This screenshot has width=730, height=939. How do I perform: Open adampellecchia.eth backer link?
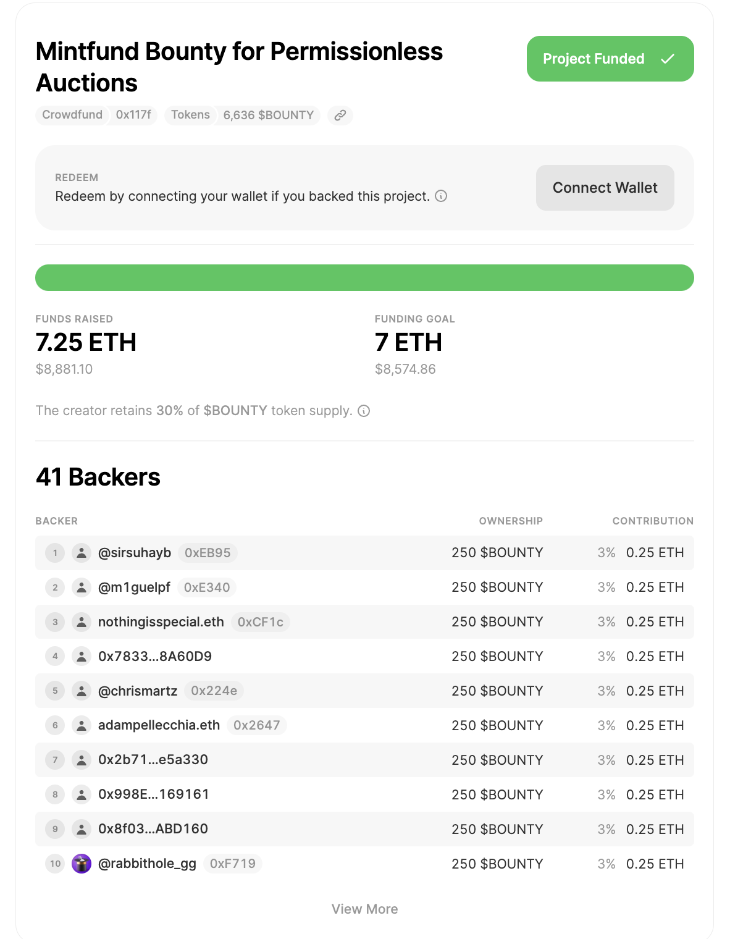[159, 725]
